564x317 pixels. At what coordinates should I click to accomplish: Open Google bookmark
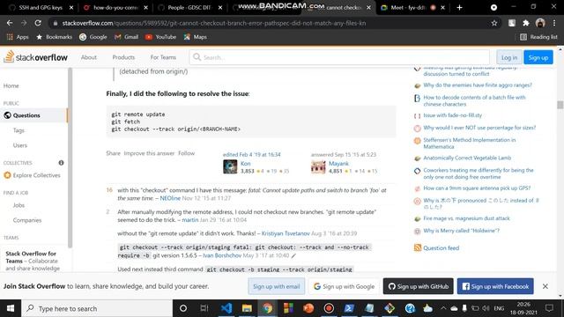(x=93, y=37)
